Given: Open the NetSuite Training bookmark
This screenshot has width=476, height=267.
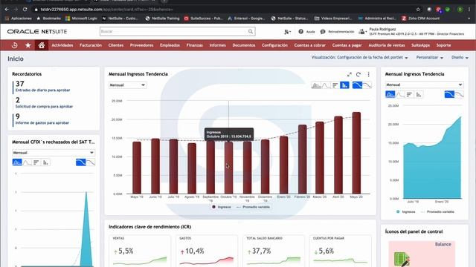Looking at the screenshot, I should tap(162, 19).
